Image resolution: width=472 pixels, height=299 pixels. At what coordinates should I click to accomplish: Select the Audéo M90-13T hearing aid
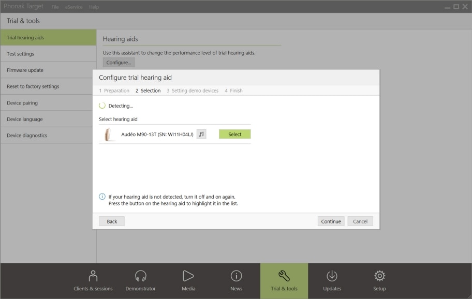(x=234, y=134)
